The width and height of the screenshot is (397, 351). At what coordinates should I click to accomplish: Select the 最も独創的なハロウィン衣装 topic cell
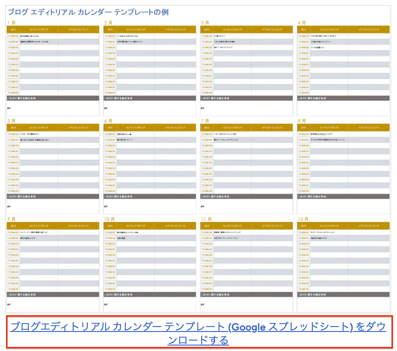[x=127, y=232]
